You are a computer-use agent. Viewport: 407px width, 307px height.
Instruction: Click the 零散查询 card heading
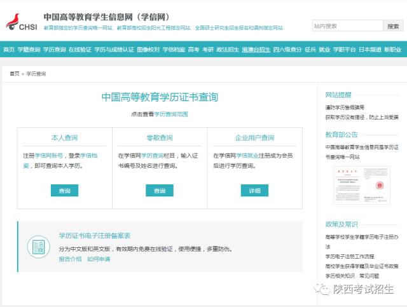tap(160, 137)
